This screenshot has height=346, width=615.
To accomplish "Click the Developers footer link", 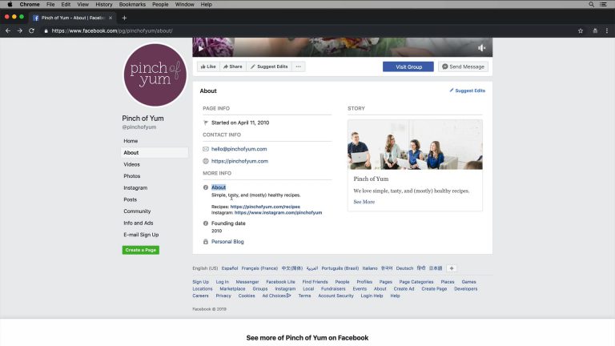I will [466, 289].
